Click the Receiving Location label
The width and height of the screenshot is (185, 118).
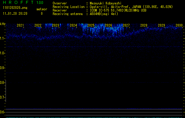click(69, 7)
